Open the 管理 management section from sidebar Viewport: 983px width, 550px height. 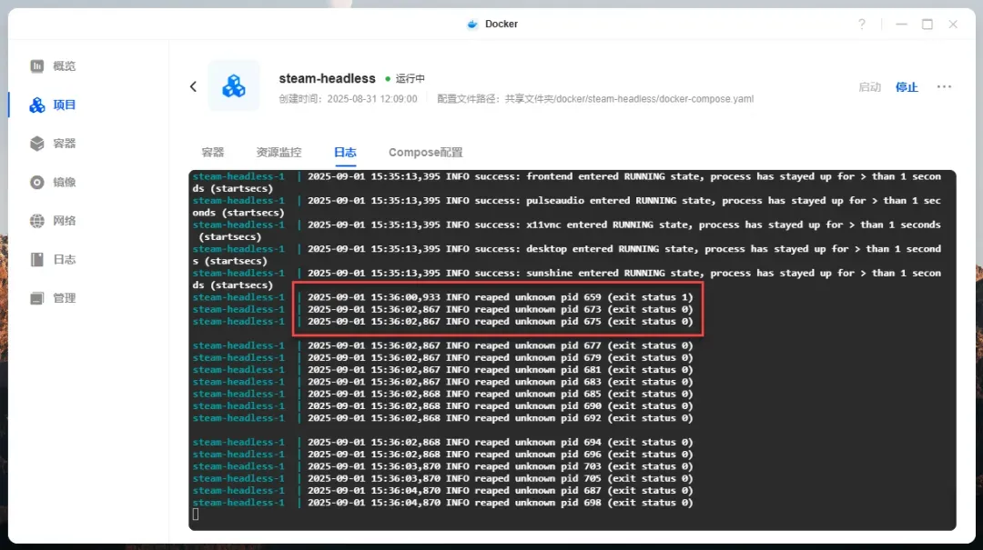pyautogui.click(x=52, y=295)
